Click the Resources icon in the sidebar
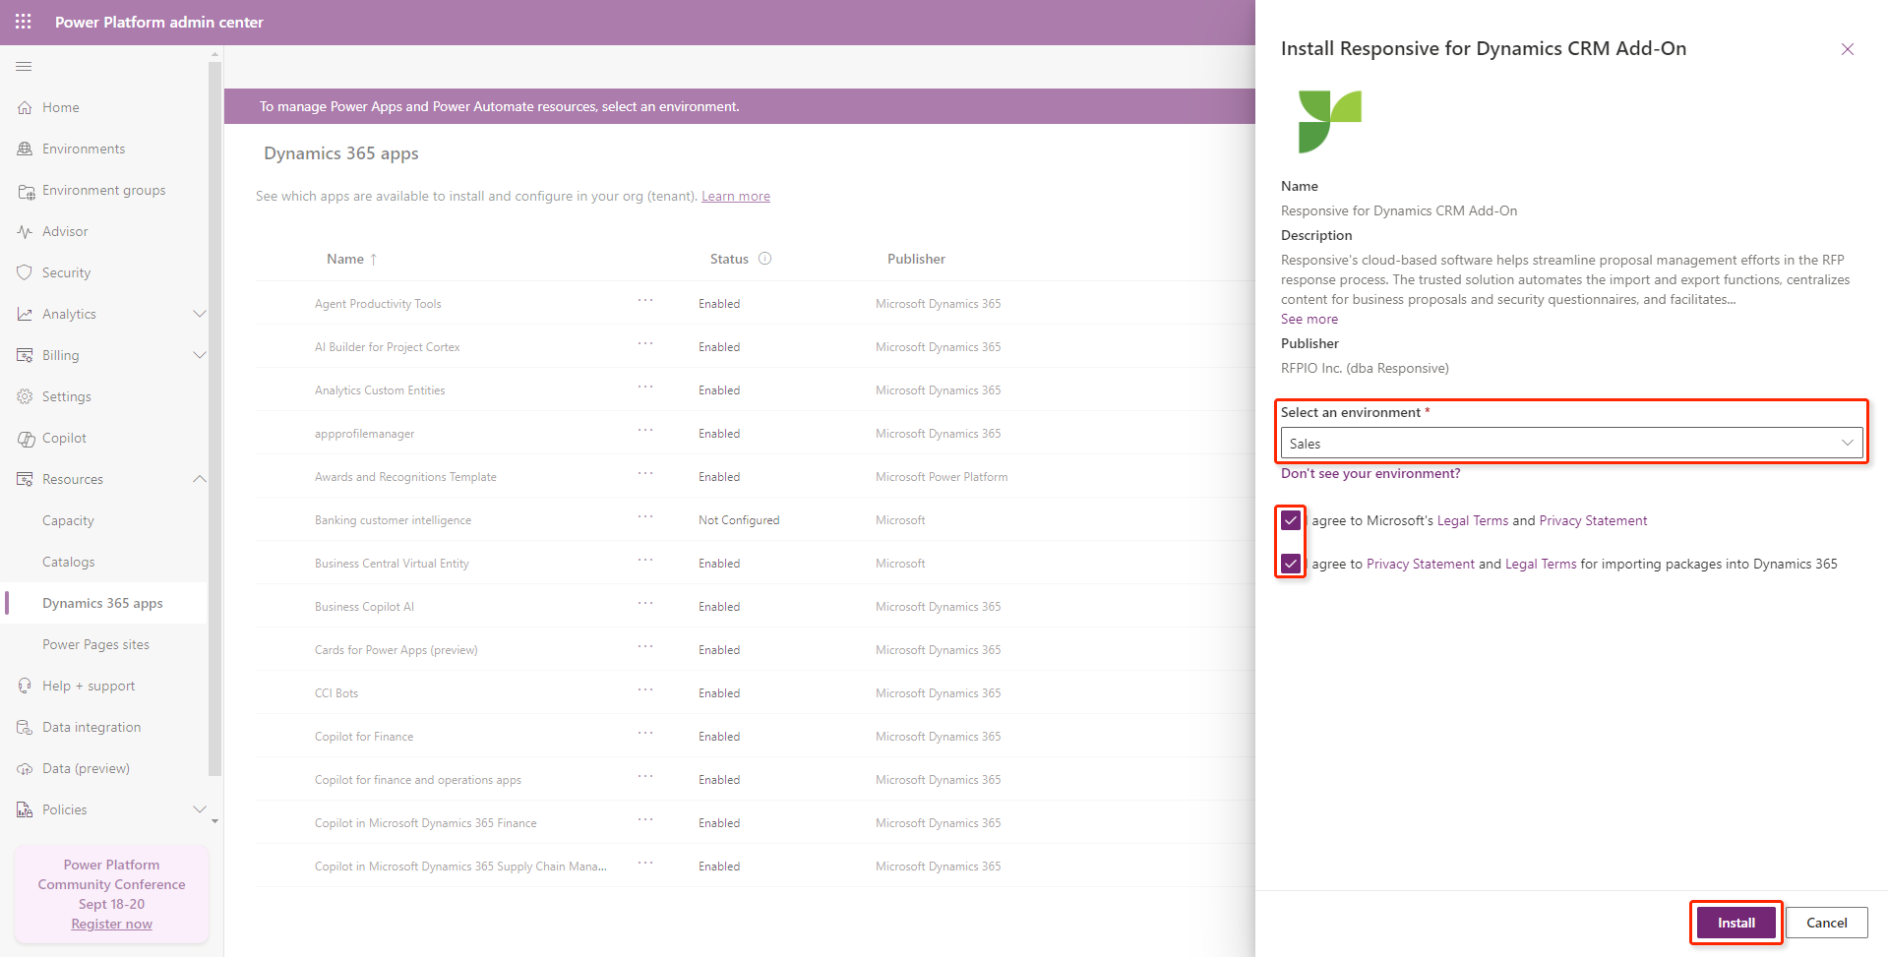Image resolution: width=1888 pixels, height=957 pixels. tap(25, 479)
